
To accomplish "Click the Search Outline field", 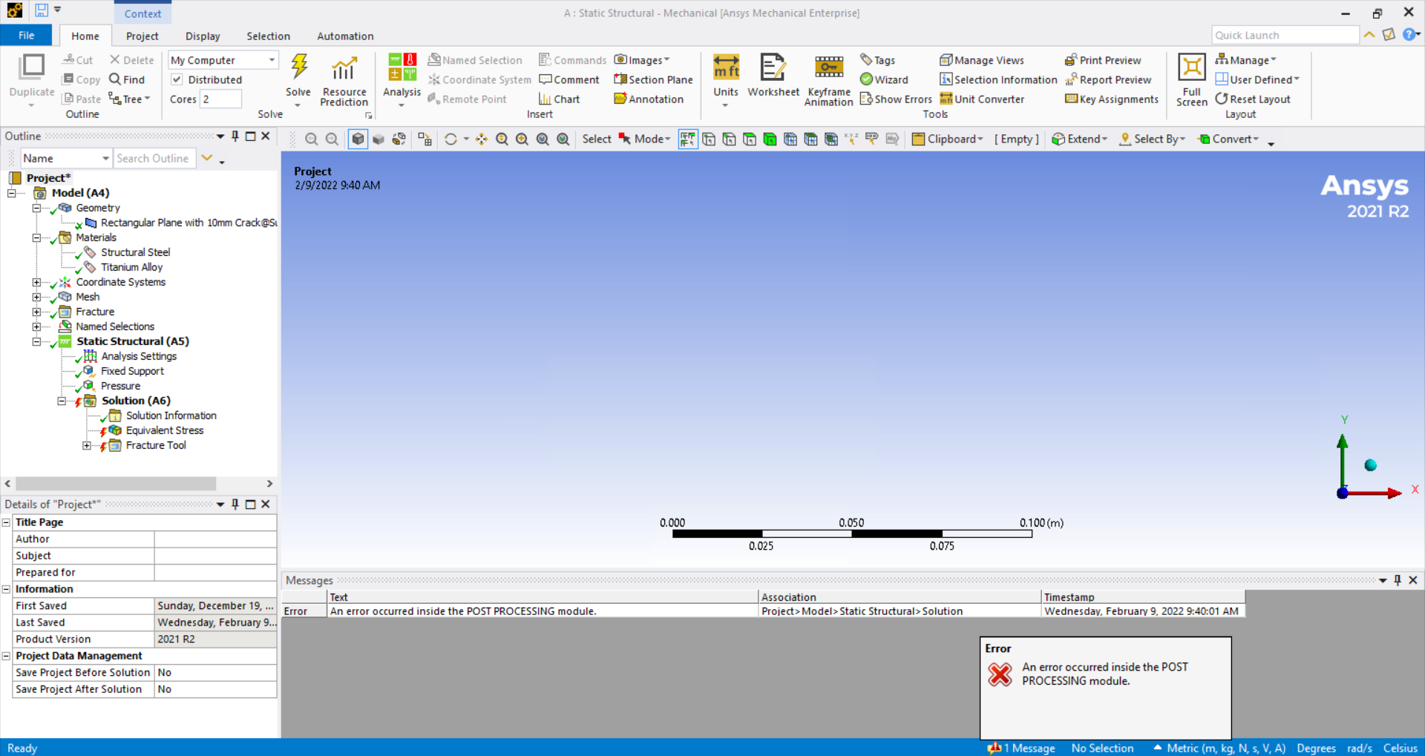I will 154,158.
